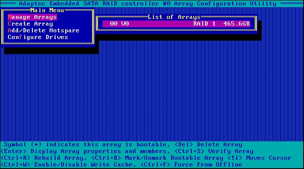Click the <Ctrl+S> Verify Array hint
This screenshot has height=169, width=304.
click(214, 151)
